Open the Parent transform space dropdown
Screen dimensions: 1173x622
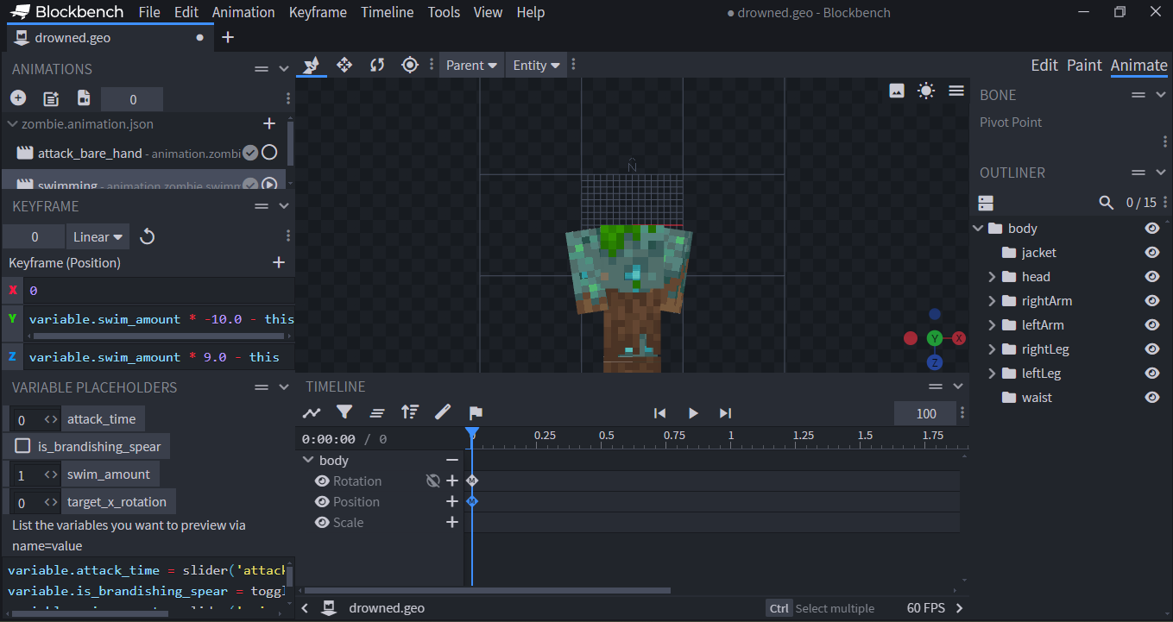(471, 65)
